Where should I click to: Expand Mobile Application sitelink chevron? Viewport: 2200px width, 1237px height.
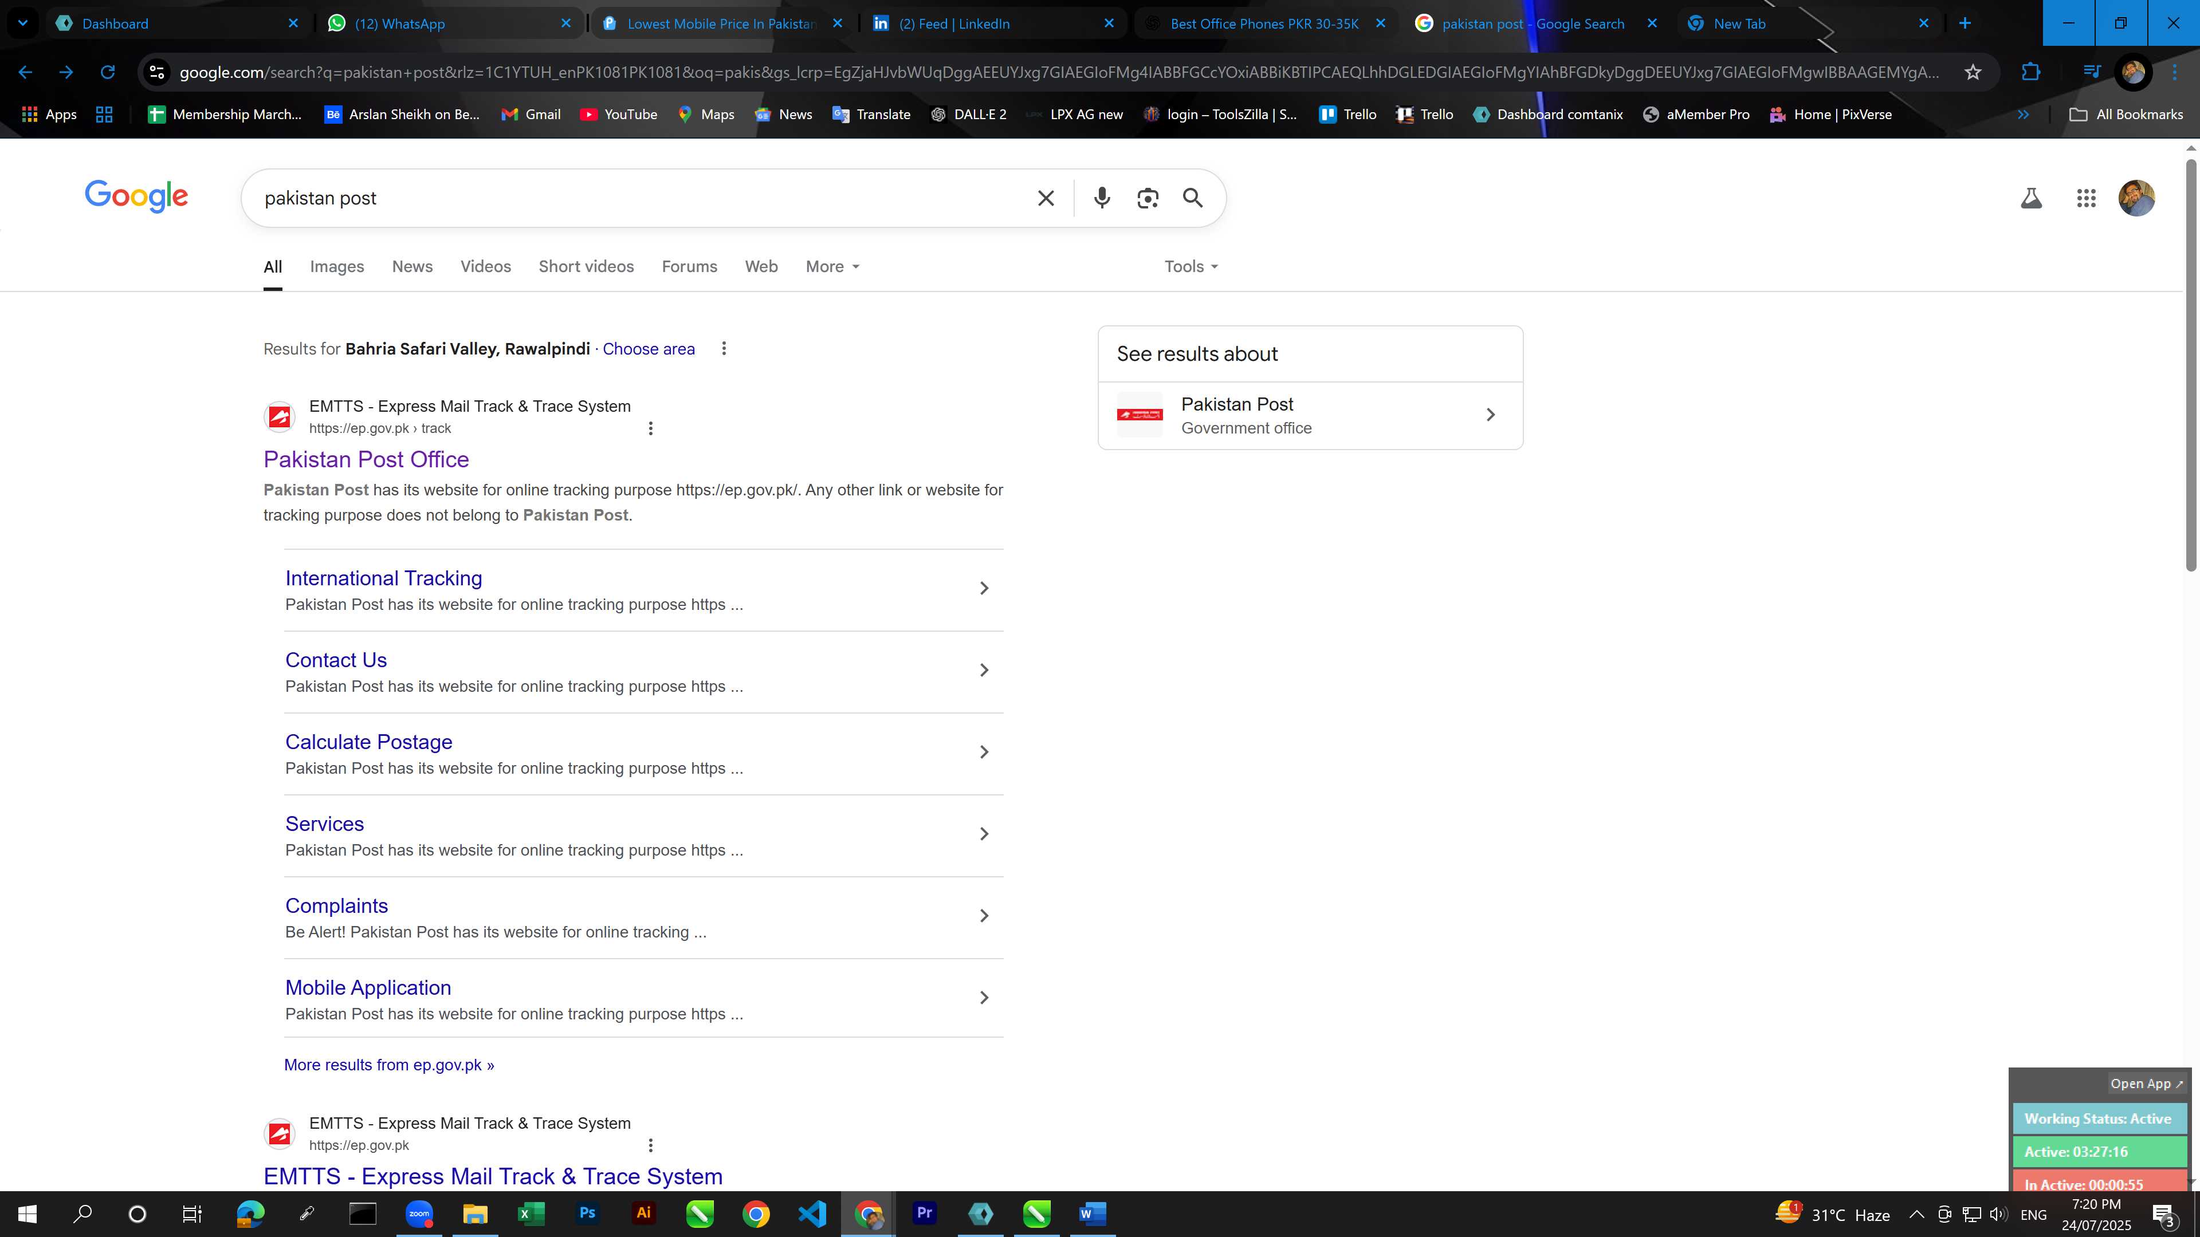tap(984, 998)
